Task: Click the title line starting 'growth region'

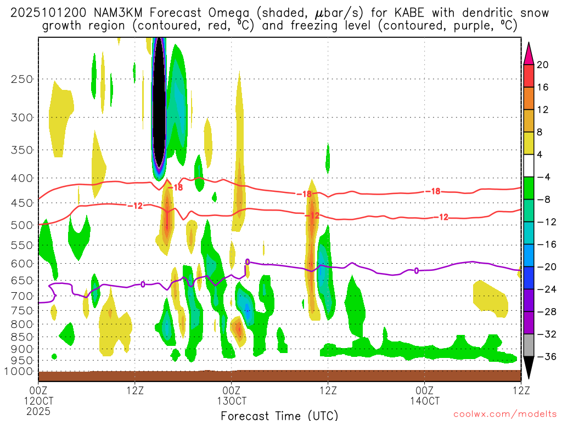Action: pos(279,26)
